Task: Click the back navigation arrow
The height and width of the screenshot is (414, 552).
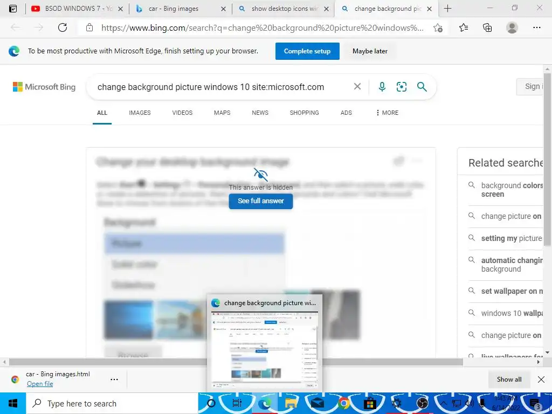Action: 15,27
